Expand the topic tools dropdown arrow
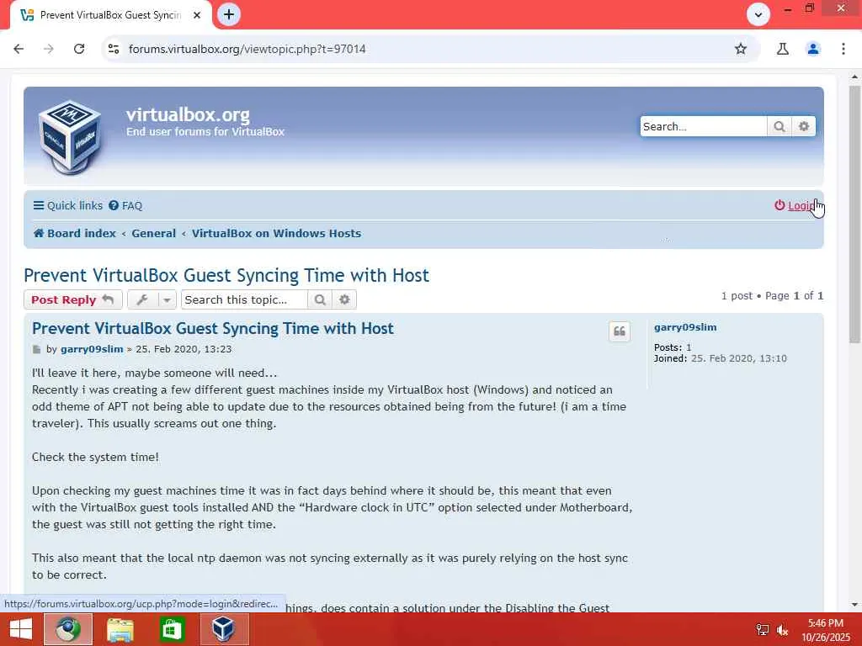Screen dimensions: 862x646 click(168, 300)
